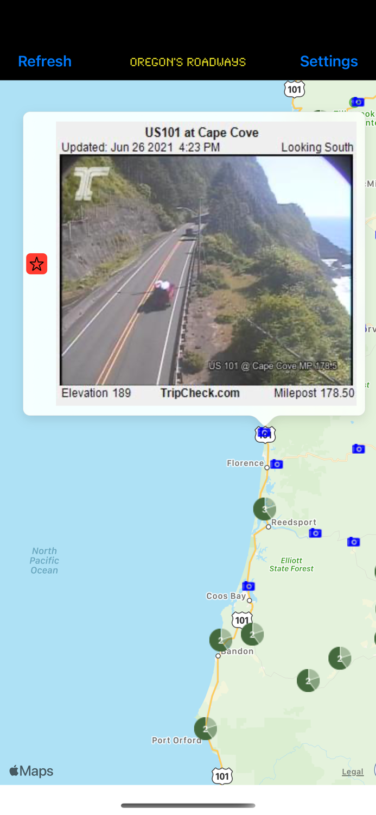Open Settings

click(329, 61)
